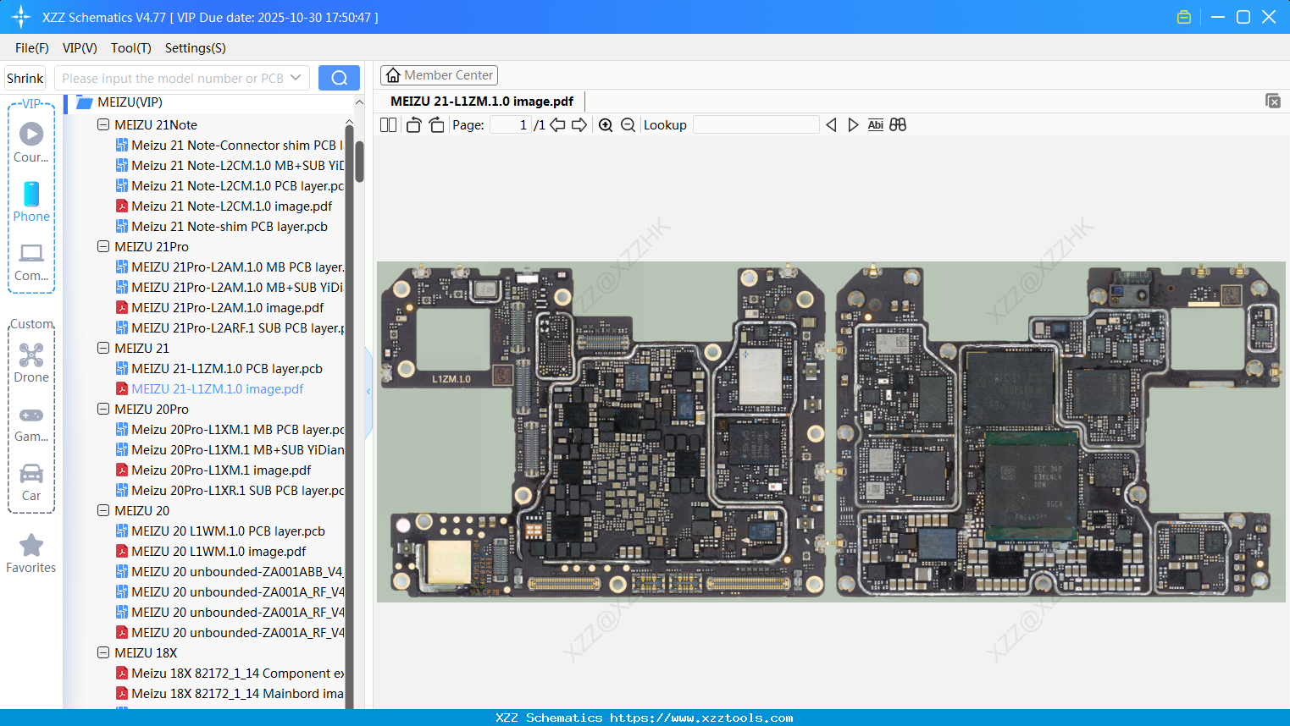The width and height of the screenshot is (1290, 726).
Task: Click the Member Center button
Action: 439,75
